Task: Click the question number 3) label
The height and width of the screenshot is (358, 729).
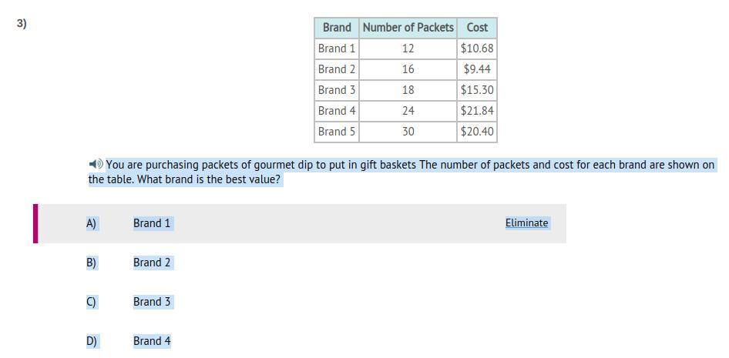Action: point(22,24)
